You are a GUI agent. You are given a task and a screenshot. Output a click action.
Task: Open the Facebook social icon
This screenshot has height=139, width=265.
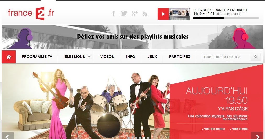(x=114, y=13)
